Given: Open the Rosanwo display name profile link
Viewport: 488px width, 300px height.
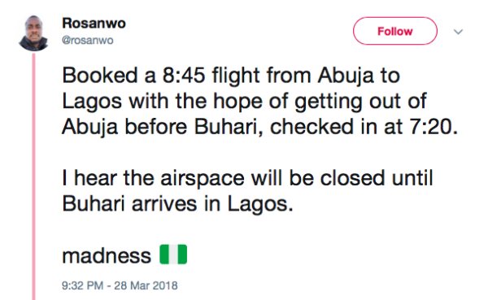Looking at the screenshot, I should click(94, 23).
